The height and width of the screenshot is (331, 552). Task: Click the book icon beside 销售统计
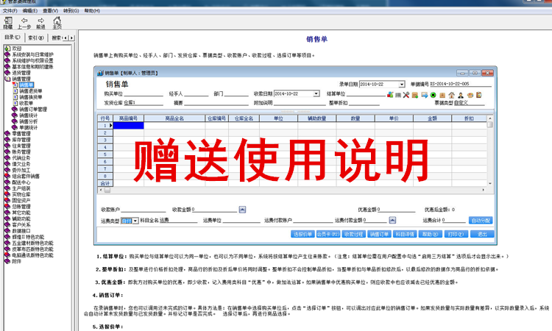tap(15, 115)
